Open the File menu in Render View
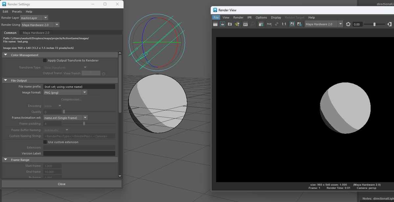Screen dimensions: 394x202 [x=216, y=17]
